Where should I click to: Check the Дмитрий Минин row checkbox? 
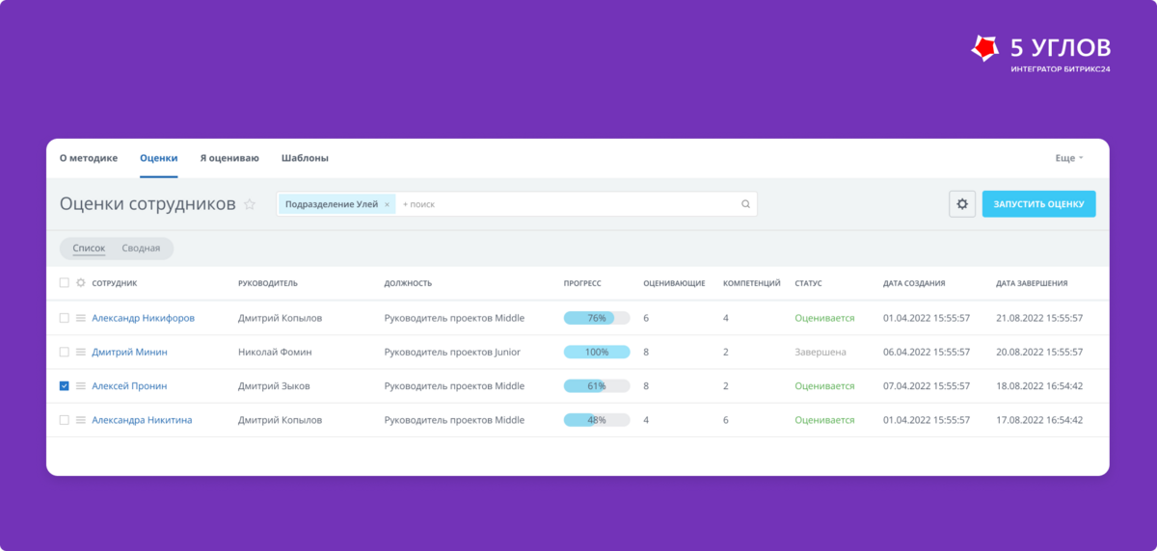(x=65, y=352)
